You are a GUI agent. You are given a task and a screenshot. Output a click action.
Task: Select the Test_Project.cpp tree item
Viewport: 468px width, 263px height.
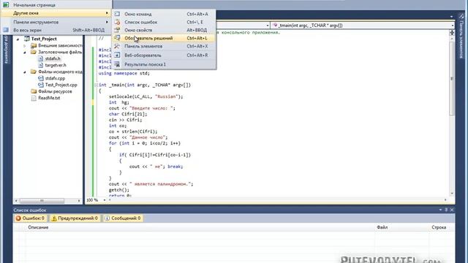(61, 85)
